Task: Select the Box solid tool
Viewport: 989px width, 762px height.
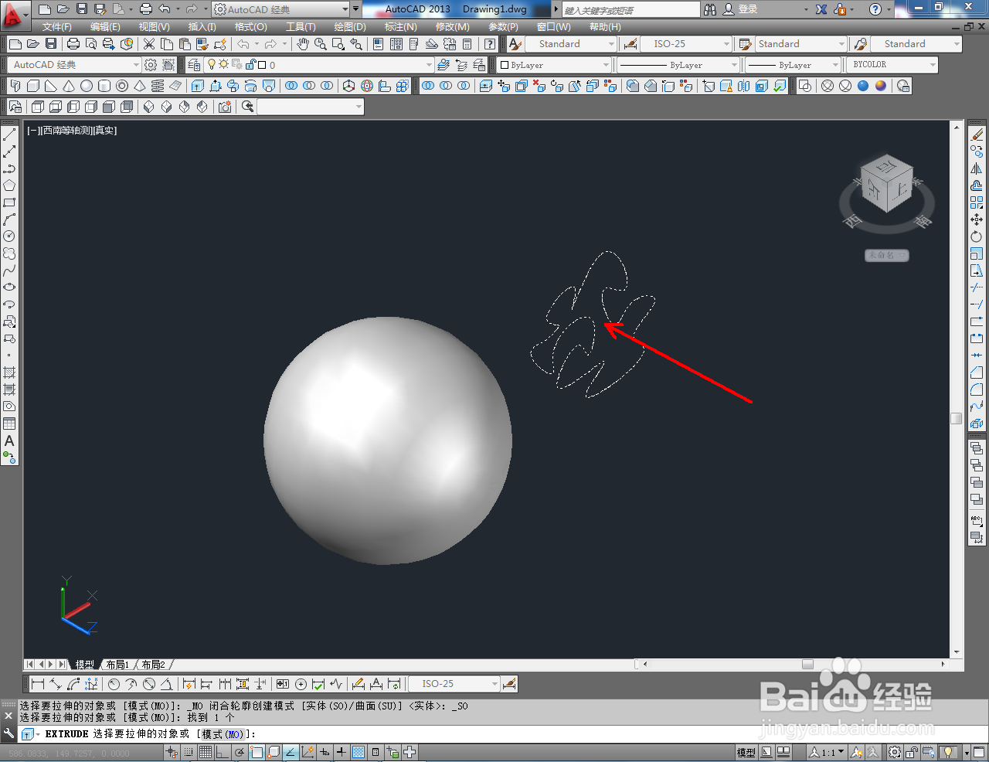Action: (x=33, y=86)
